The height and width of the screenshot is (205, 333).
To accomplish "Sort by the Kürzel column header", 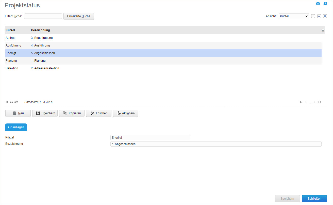I will point(10,30).
